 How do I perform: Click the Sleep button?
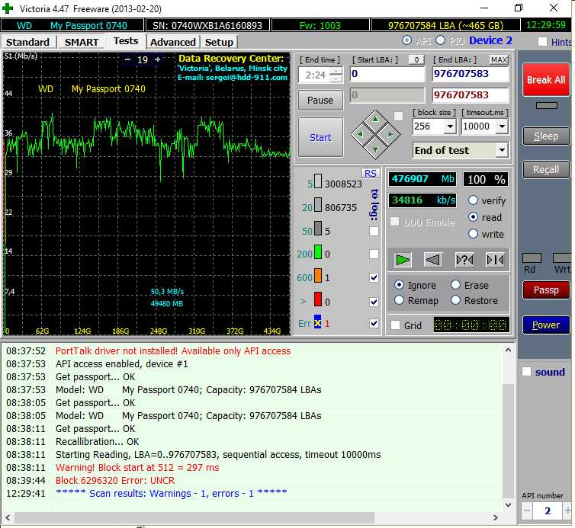[546, 136]
